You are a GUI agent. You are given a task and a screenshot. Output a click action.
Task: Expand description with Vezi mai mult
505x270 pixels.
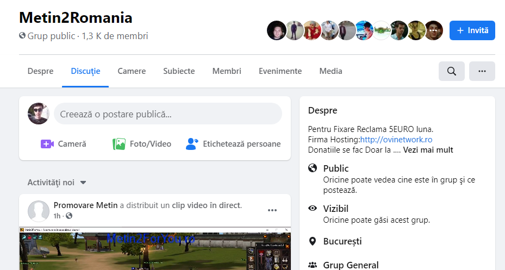click(x=428, y=150)
